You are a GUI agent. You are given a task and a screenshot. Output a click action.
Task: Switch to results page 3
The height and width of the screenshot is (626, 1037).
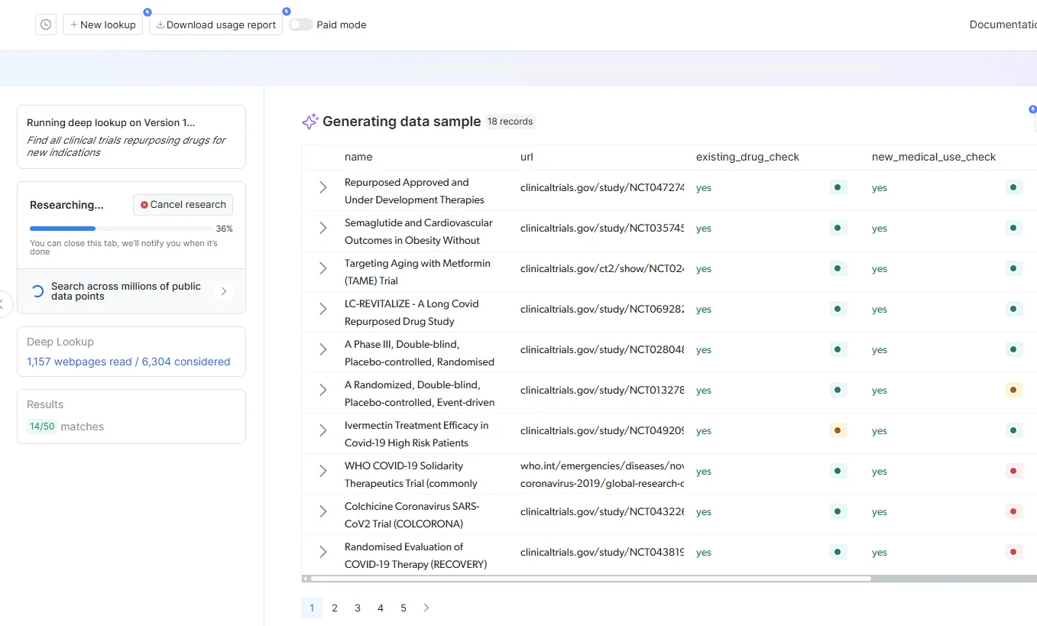coord(357,608)
